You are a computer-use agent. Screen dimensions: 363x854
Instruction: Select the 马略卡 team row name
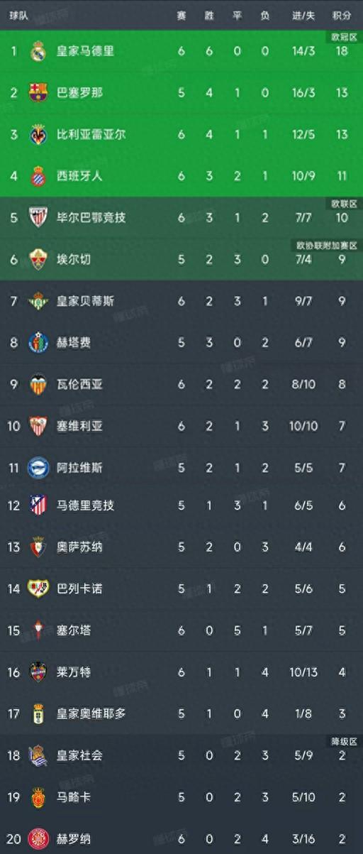coord(74,797)
